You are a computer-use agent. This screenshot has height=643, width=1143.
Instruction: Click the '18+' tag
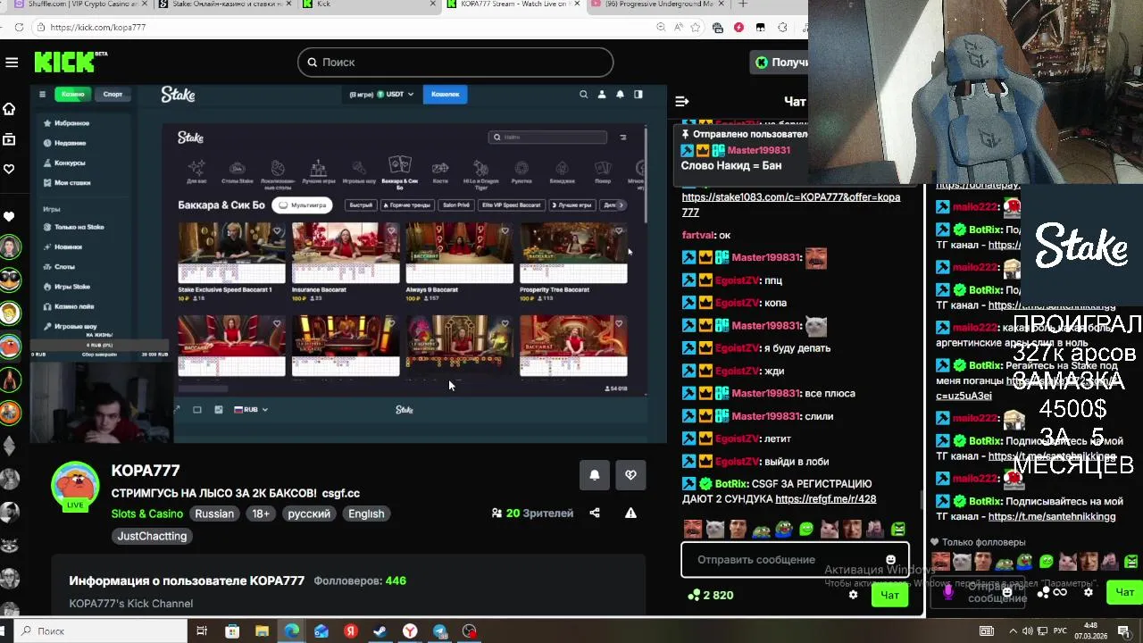point(261,514)
